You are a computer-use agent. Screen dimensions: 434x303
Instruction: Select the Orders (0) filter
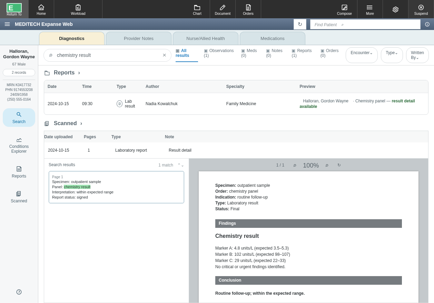click(x=329, y=53)
